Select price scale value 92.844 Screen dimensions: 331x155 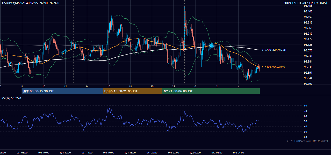308,78
